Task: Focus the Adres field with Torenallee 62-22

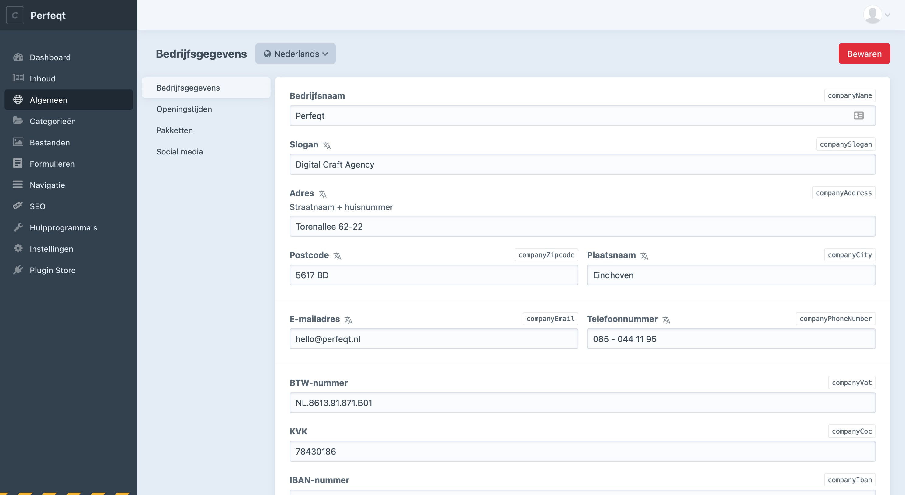Action: coord(582,226)
